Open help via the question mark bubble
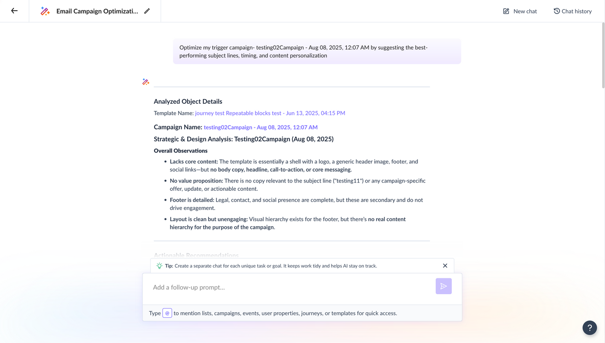Image resolution: width=605 pixels, height=343 pixels. [x=589, y=328]
